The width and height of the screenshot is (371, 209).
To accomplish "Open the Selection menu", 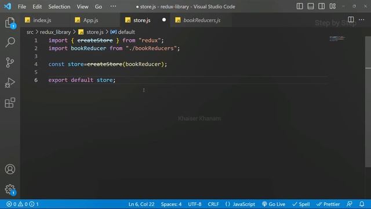I will (x=59, y=6).
